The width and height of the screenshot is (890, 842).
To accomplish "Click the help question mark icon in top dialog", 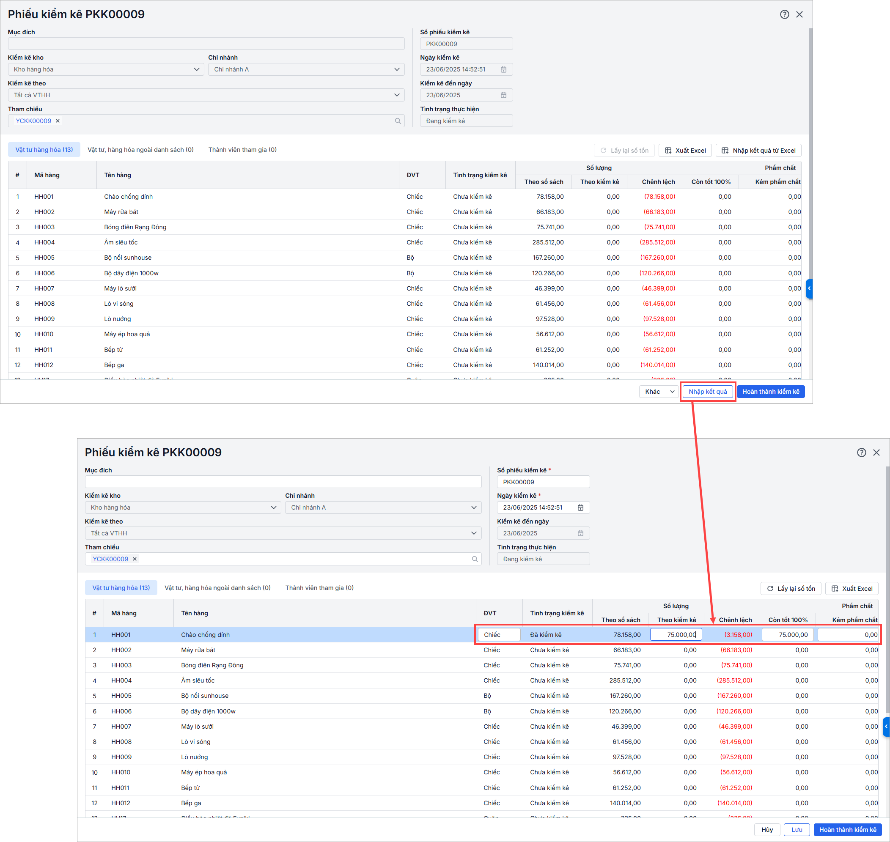I will [x=784, y=14].
